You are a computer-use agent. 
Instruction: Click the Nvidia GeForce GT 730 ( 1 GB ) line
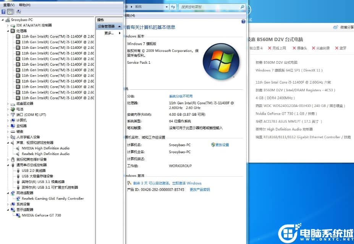[286, 113]
